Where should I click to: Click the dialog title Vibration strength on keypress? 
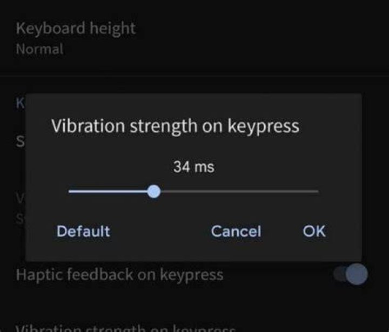click(x=175, y=126)
